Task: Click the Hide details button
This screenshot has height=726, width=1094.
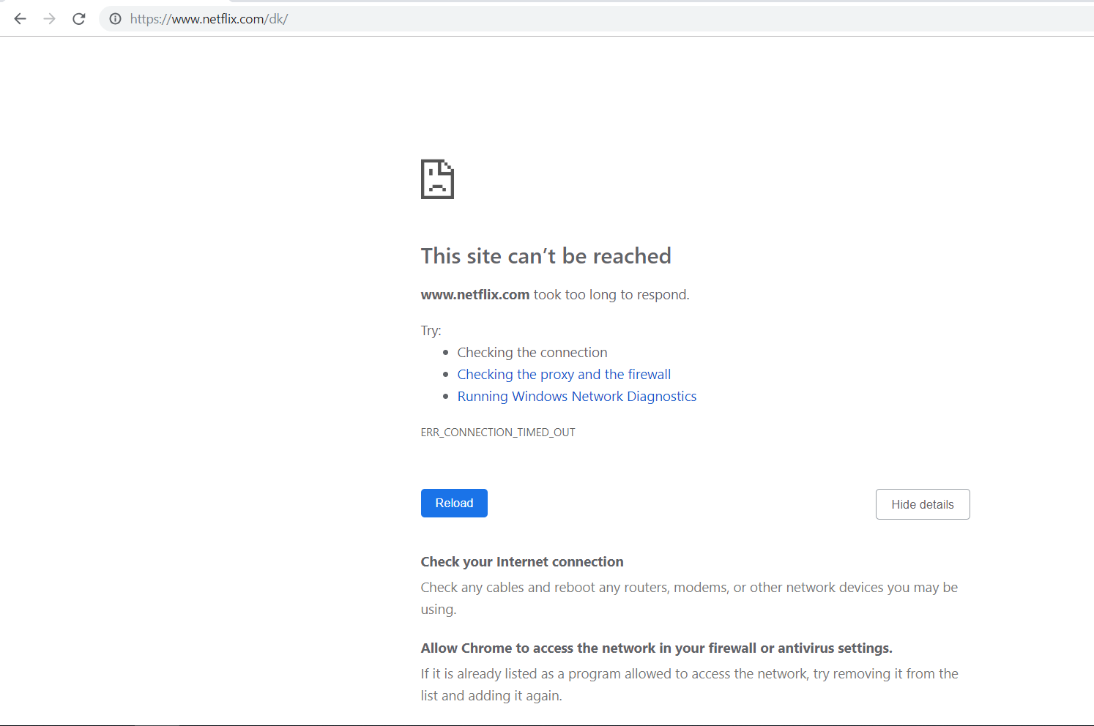Action: tap(923, 504)
